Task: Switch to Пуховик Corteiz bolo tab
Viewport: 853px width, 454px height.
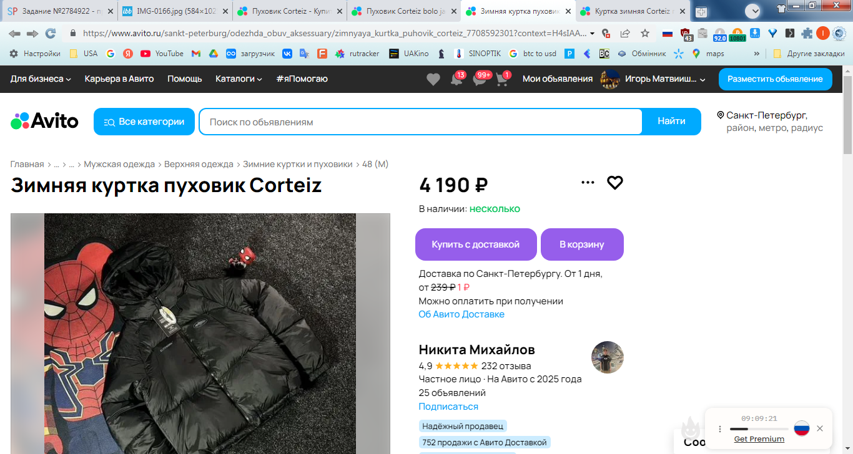Action: coord(403,12)
